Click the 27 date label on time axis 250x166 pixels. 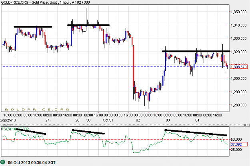47,120
